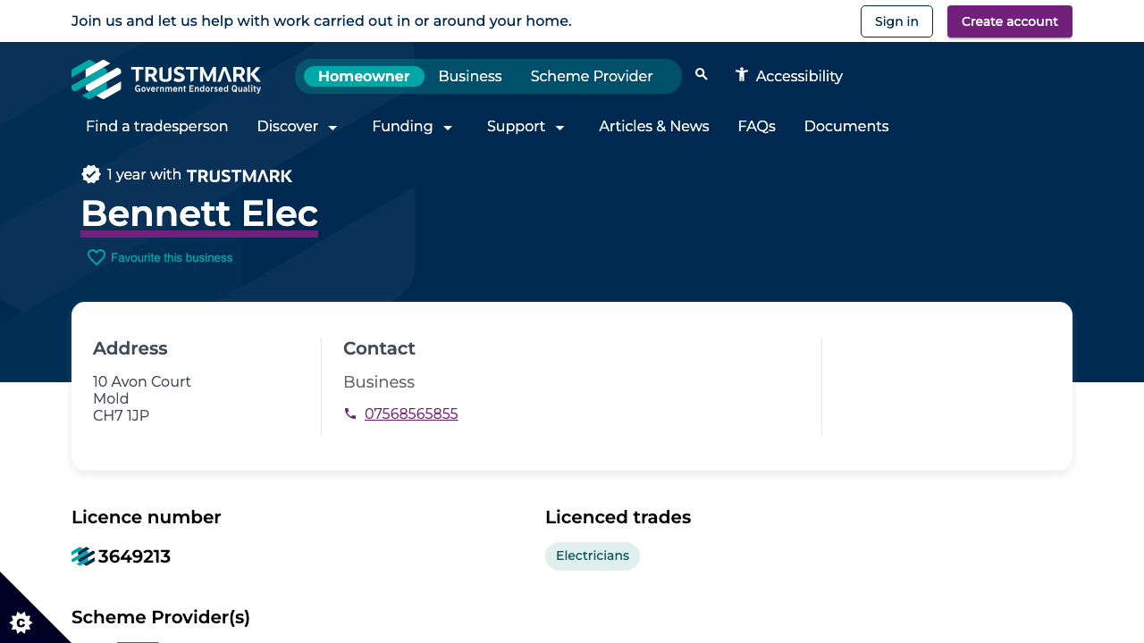
Task: Sign in to your TrustMark account
Action: (896, 21)
